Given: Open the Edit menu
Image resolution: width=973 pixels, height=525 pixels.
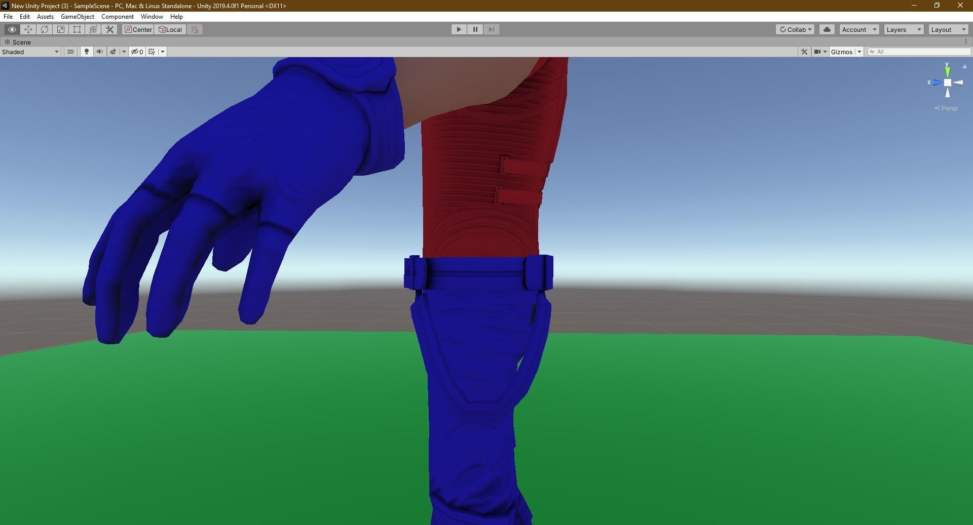Looking at the screenshot, I should coord(25,17).
